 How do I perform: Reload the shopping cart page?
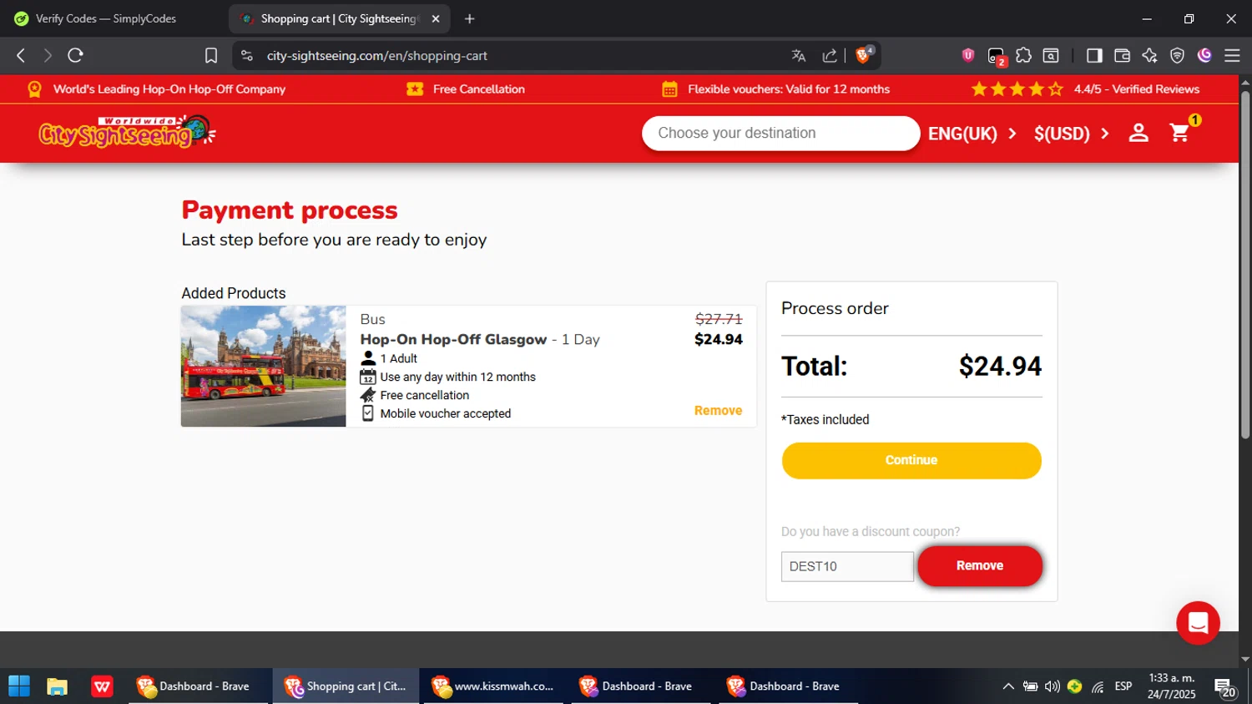[75, 55]
